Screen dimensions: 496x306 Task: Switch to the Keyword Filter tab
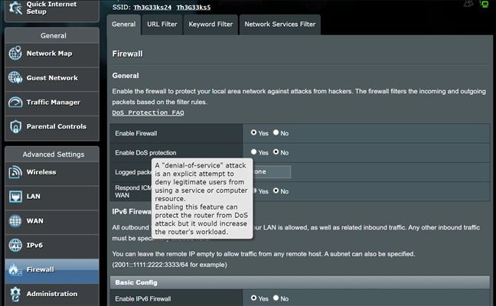[x=210, y=24]
